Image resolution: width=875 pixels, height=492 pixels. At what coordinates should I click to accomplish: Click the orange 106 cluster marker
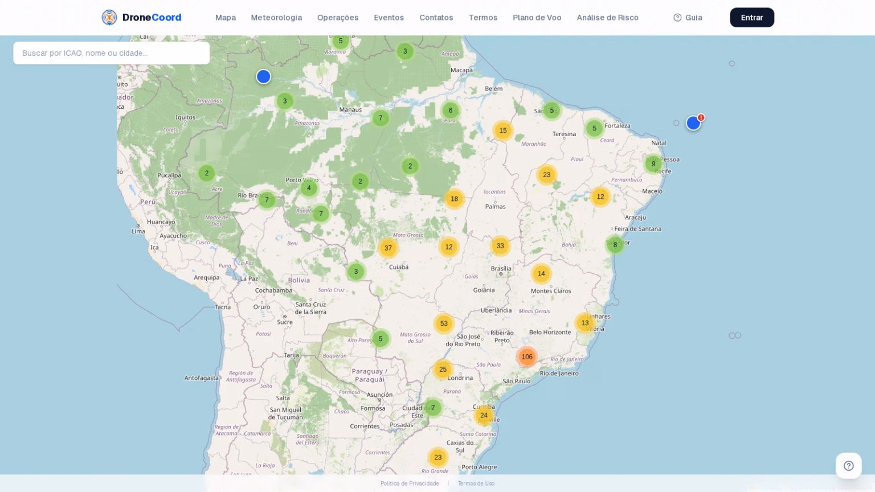527,357
